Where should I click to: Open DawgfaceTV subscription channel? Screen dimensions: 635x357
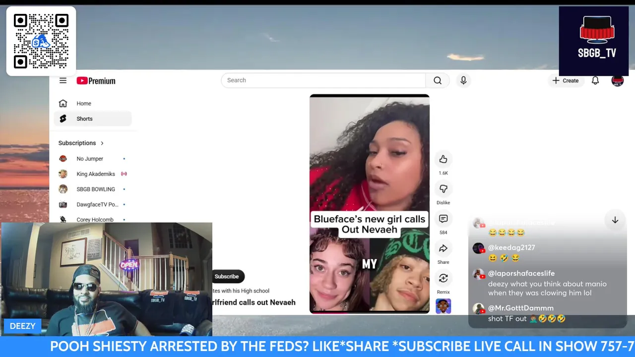point(92,204)
